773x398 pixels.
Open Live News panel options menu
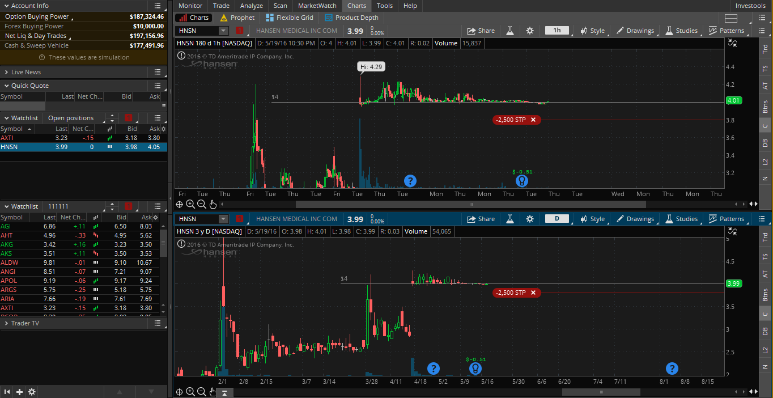coord(158,72)
